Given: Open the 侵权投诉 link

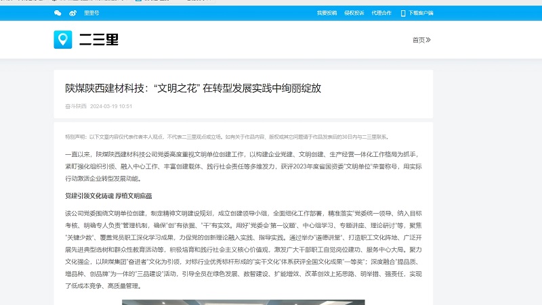Looking at the screenshot, I should (354, 13).
